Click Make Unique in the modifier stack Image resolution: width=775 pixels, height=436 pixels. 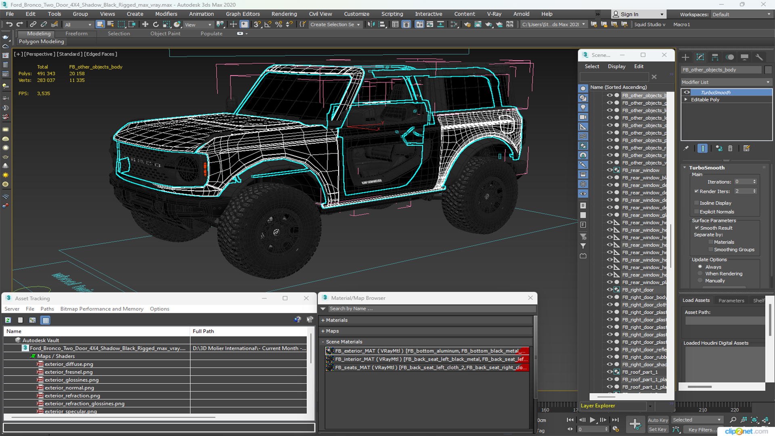719,149
